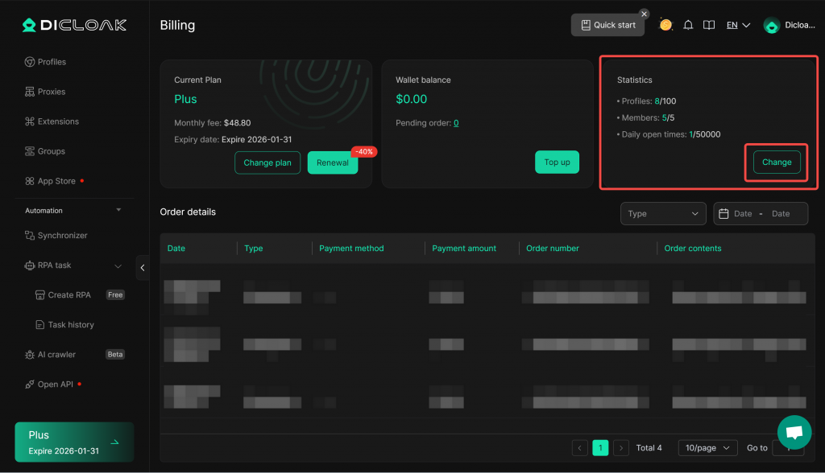This screenshot has width=825, height=473.
Task: Click the Change plan button
Action: pyautogui.click(x=267, y=162)
